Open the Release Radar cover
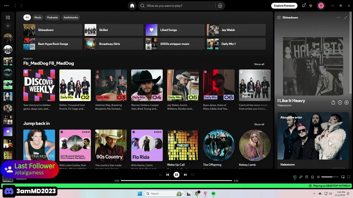Screen dimensions: 353x198 [x=255, y=85]
